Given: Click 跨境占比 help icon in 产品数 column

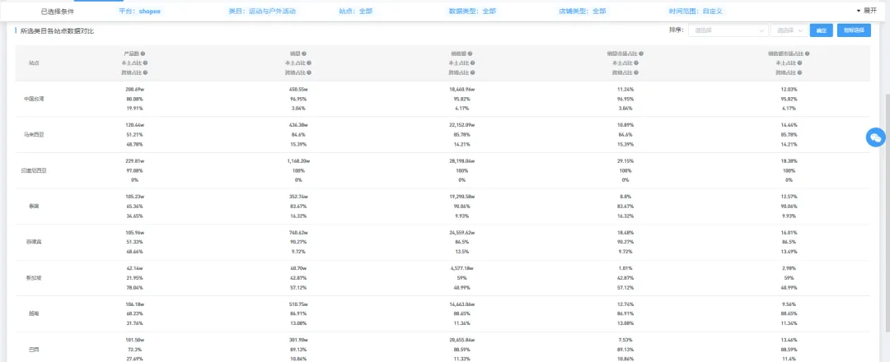Looking at the screenshot, I should tap(145, 72).
